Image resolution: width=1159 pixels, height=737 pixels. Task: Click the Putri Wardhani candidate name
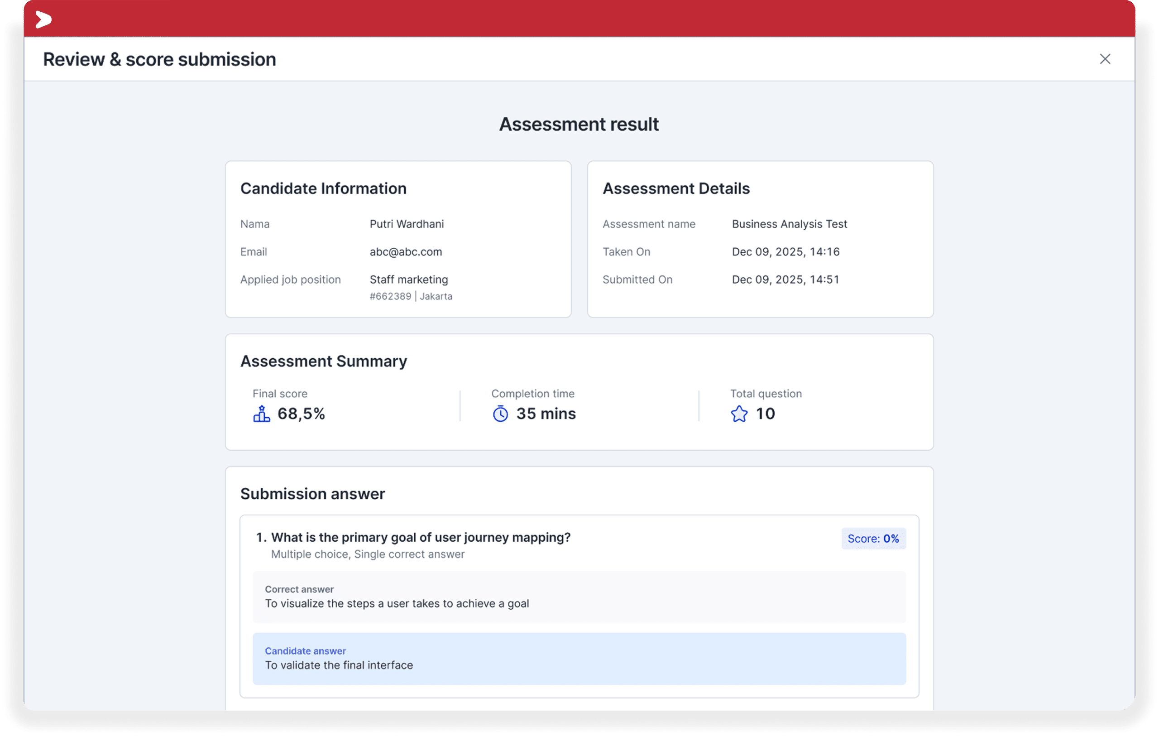pyautogui.click(x=406, y=224)
